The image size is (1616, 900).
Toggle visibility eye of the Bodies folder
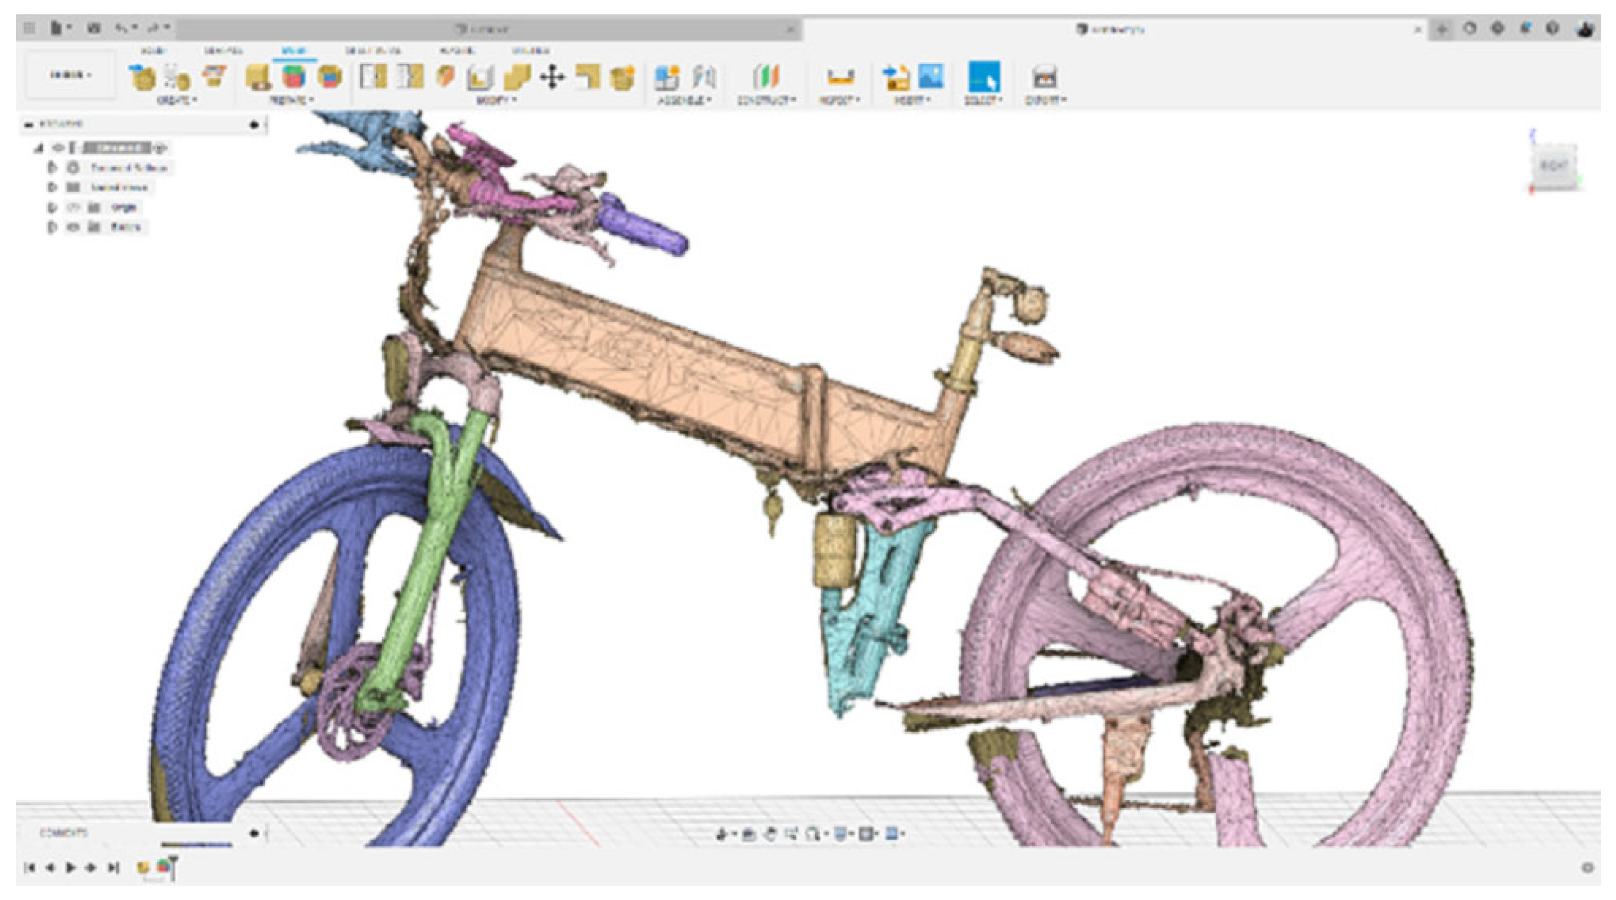[x=73, y=227]
